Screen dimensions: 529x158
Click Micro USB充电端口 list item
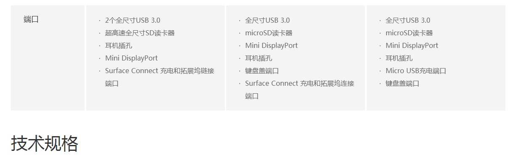[416, 71]
